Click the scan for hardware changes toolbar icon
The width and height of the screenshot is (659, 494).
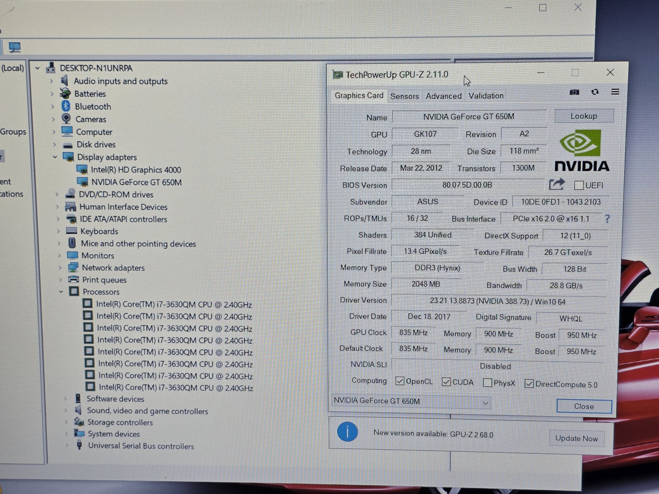15,48
